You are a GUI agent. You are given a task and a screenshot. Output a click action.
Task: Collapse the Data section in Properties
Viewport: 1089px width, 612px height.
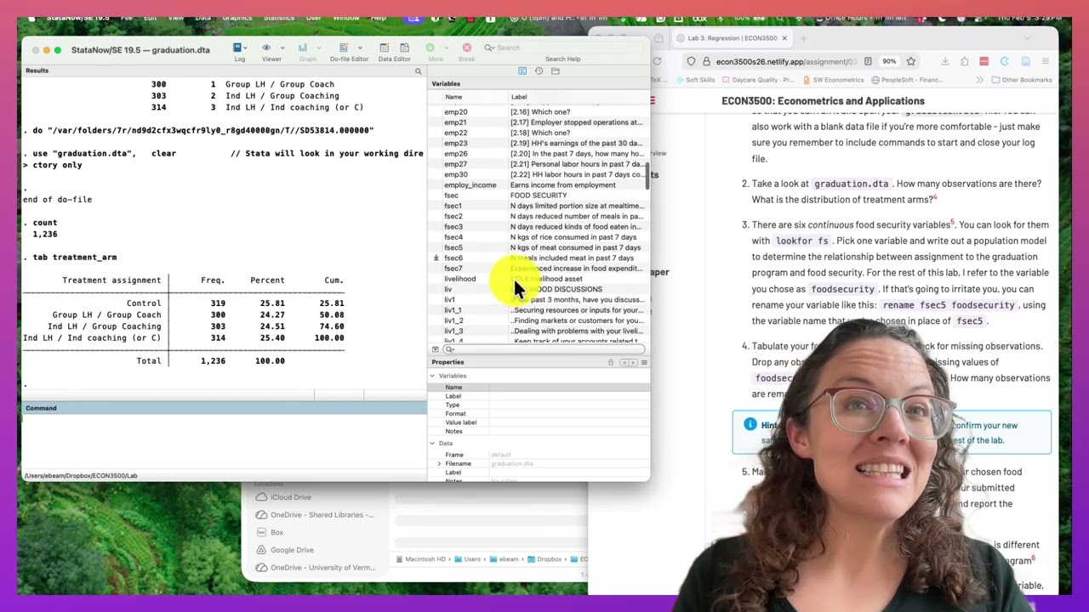coord(432,444)
